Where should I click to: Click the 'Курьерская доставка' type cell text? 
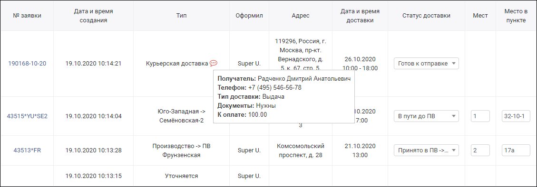coord(177,63)
